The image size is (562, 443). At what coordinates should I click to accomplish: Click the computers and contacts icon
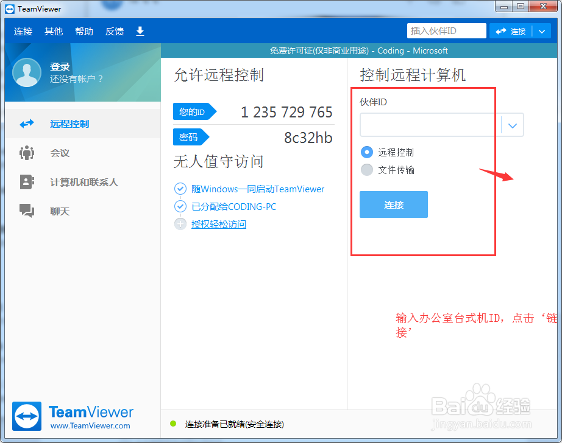[27, 182]
